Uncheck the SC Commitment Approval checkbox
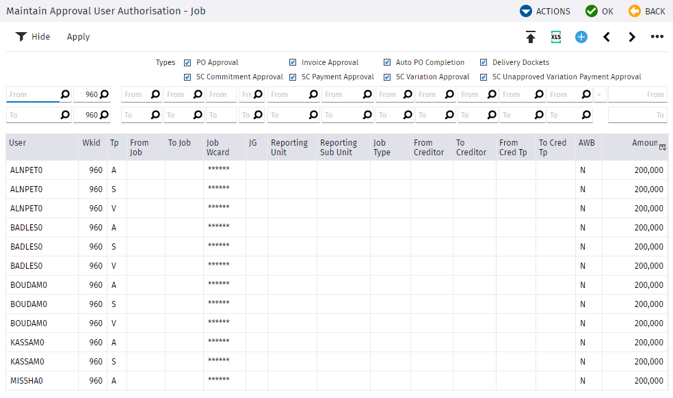 (x=187, y=77)
